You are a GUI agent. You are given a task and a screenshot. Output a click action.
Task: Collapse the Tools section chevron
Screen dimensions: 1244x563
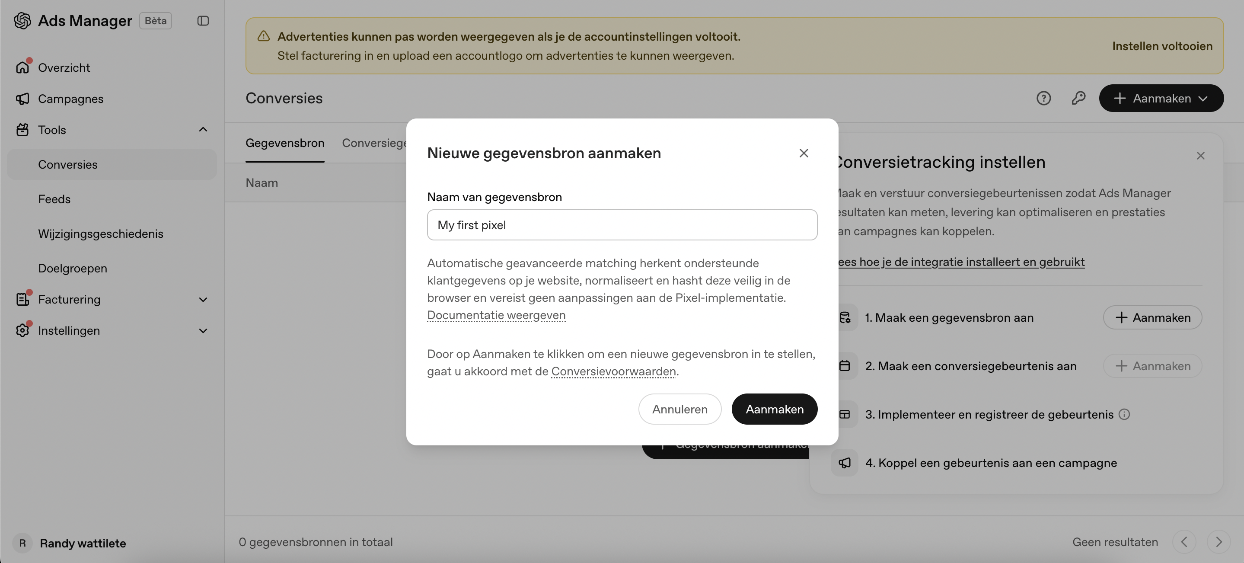pyautogui.click(x=203, y=130)
